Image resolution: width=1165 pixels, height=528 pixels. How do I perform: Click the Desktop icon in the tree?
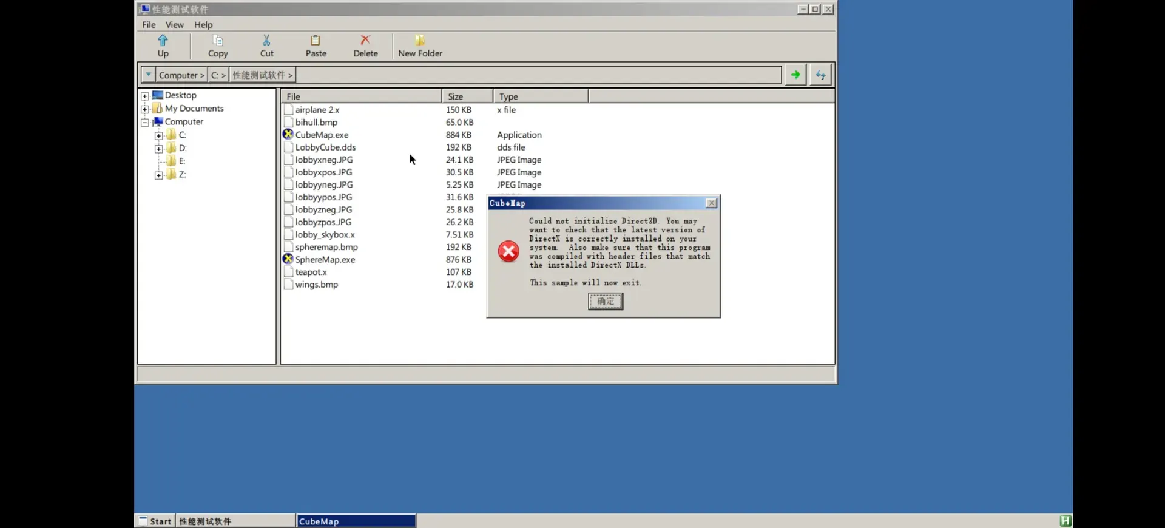158,95
